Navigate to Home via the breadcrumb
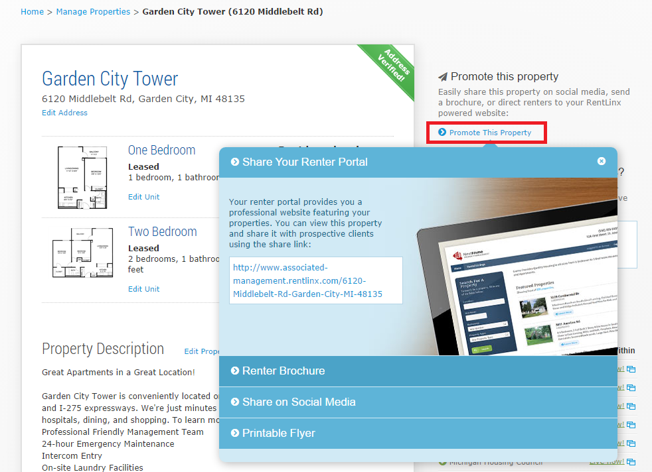Viewport: 652px width, 472px height. click(32, 11)
